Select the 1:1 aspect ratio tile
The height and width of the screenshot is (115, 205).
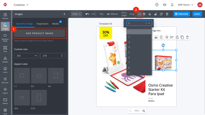[22, 76]
